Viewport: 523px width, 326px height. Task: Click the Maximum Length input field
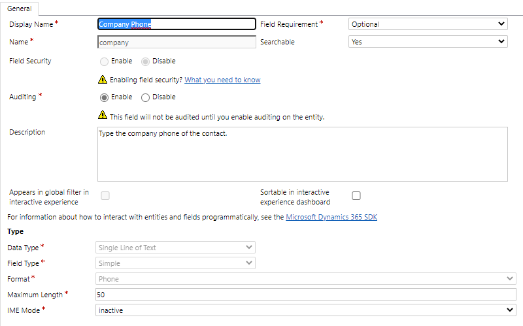pos(306,295)
